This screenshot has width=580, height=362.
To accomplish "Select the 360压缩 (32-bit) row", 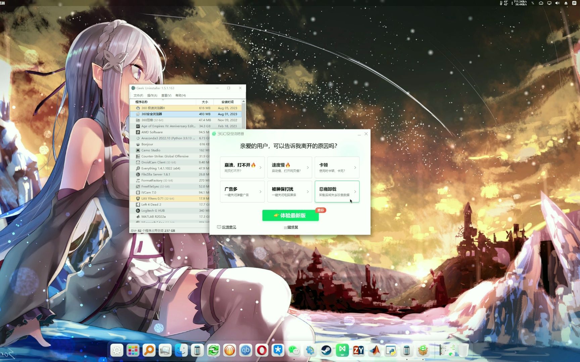I will click(186, 120).
